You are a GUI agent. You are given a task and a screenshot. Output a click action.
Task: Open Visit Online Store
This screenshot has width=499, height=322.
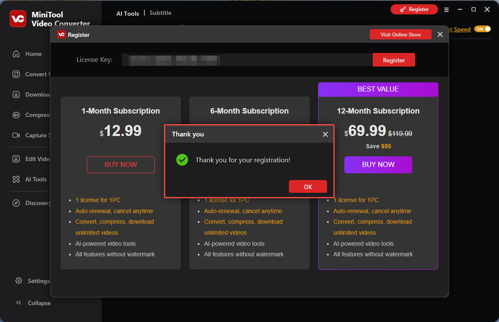[401, 34]
